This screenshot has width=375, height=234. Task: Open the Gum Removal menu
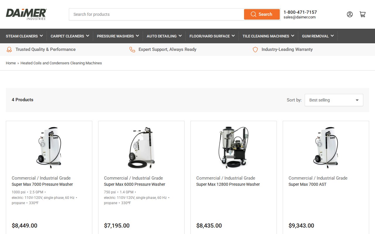[x=318, y=36]
